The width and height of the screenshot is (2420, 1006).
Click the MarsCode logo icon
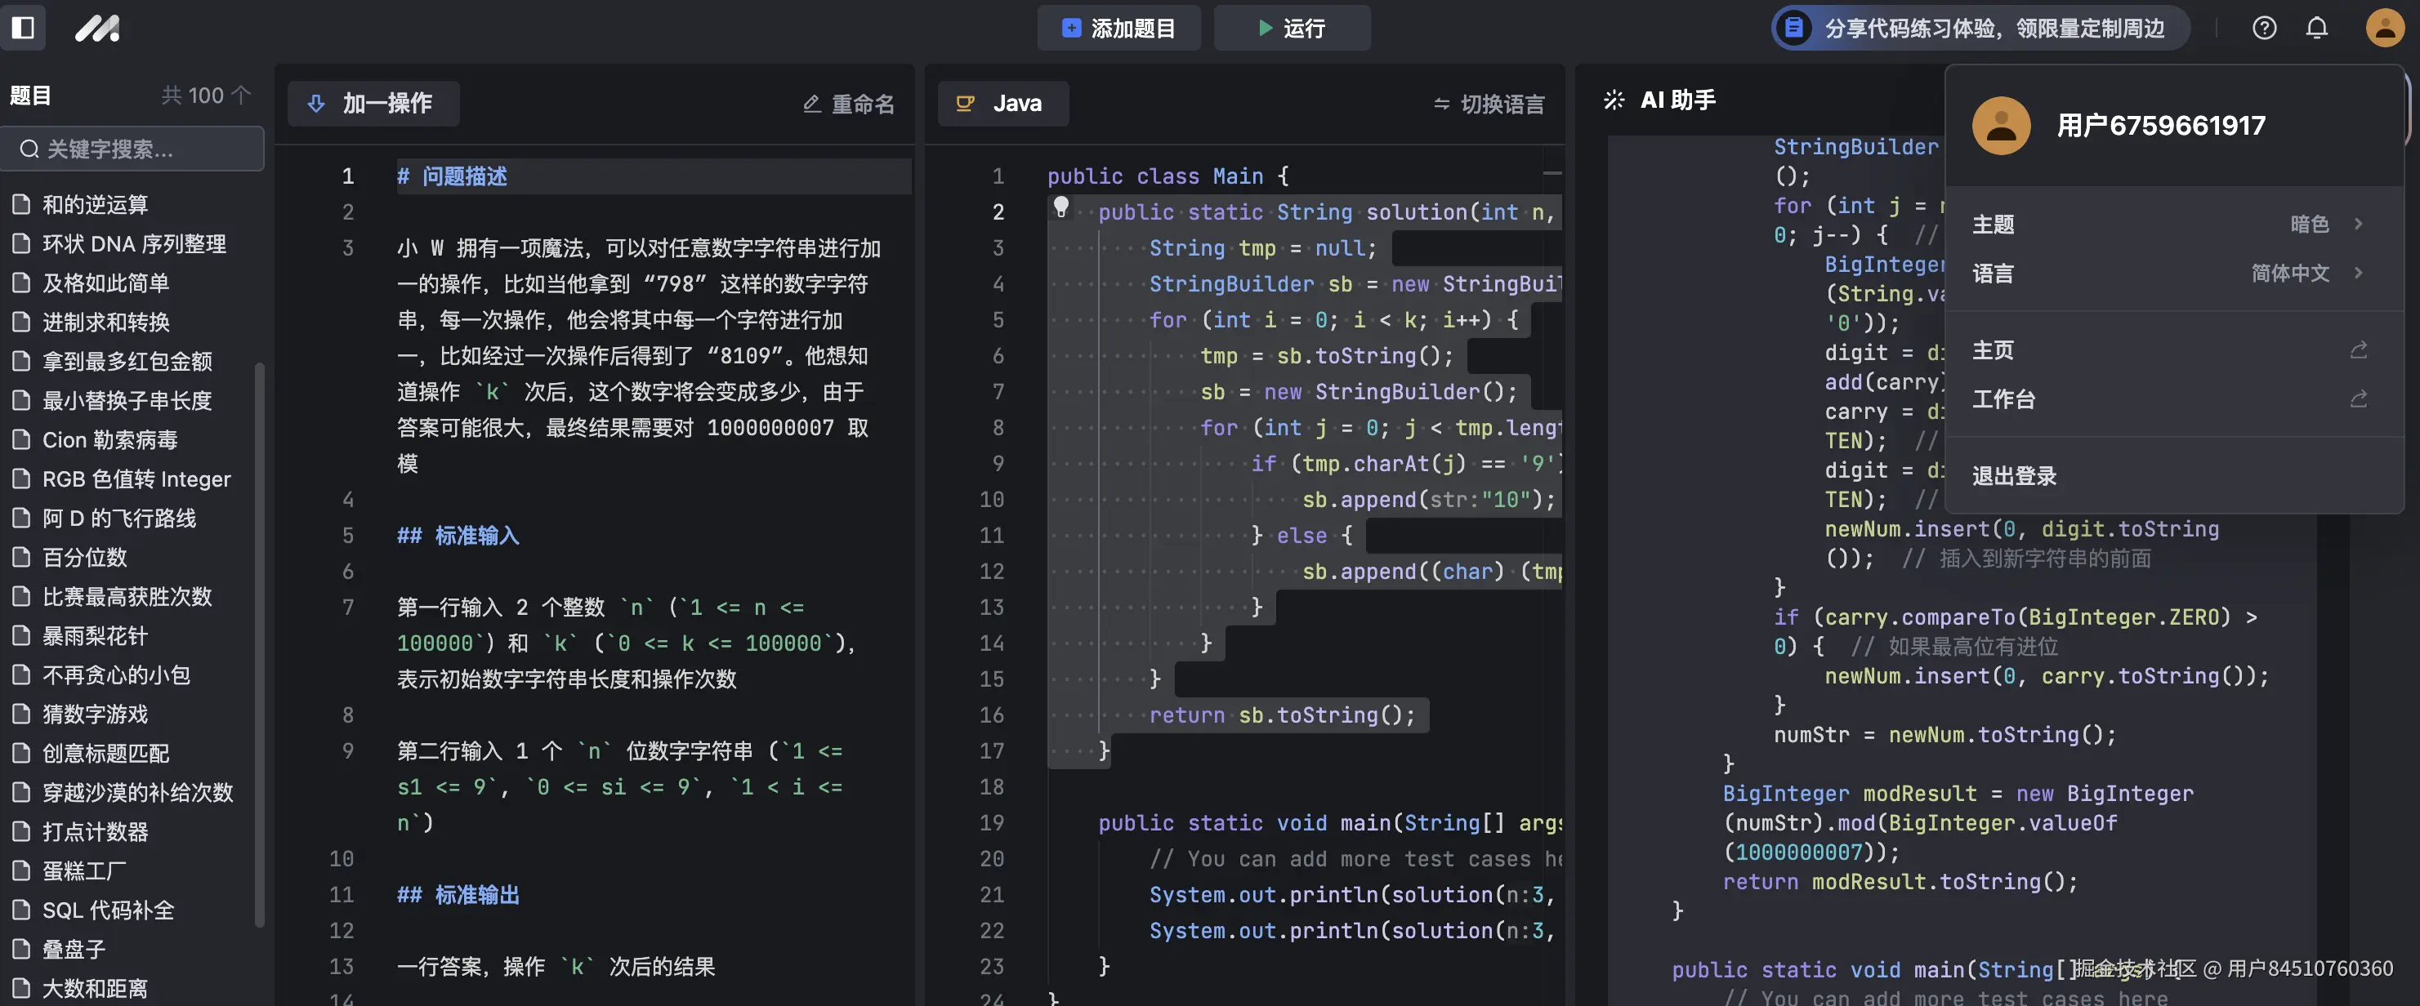[96, 29]
